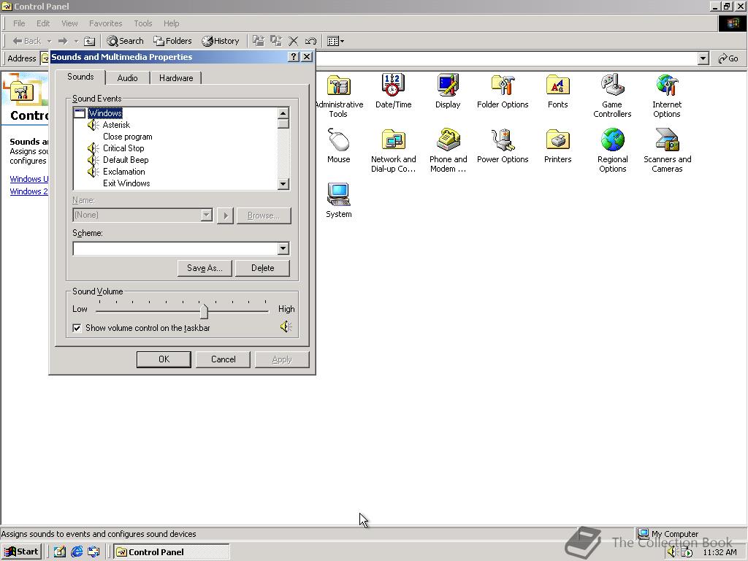This screenshot has height=561, width=748.
Task: Click the Go button
Action: click(728, 58)
